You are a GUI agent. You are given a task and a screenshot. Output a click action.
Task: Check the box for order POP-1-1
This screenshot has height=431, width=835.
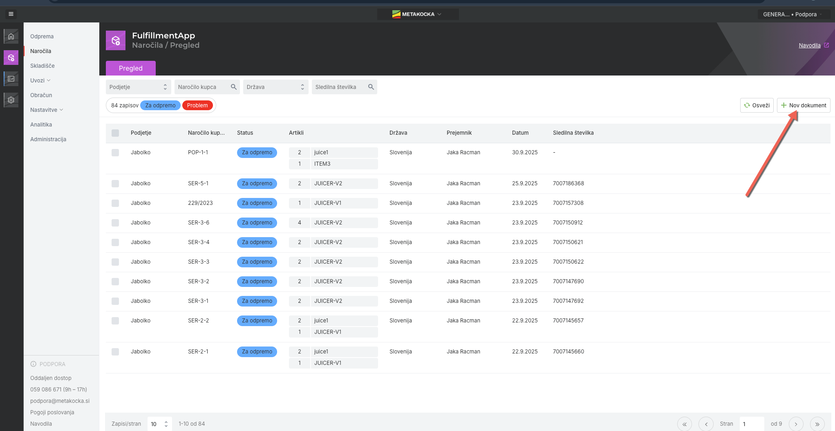115,153
